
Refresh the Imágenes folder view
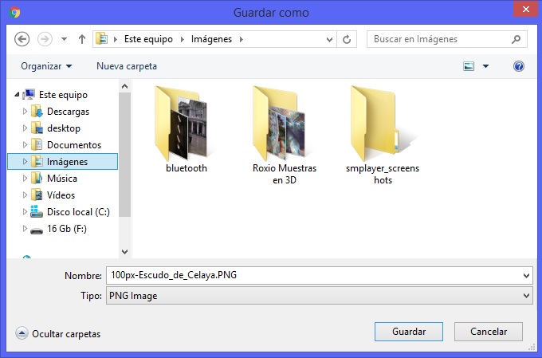pyautogui.click(x=348, y=38)
